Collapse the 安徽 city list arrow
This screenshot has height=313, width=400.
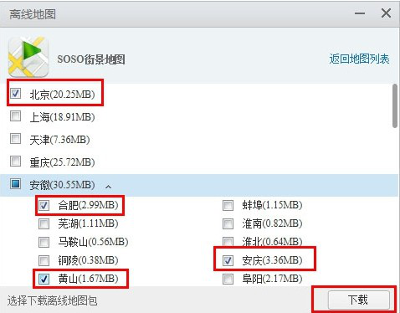click(x=108, y=187)
